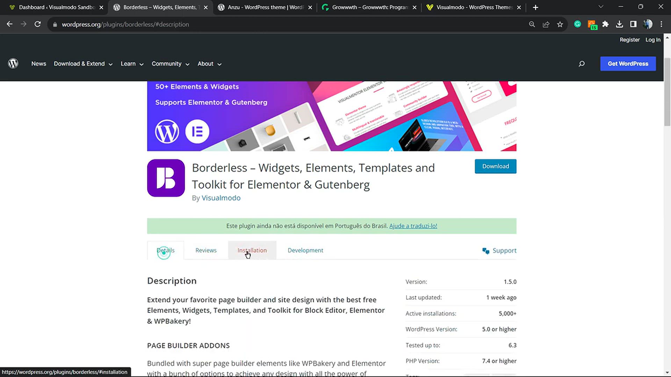Click the Support chat bubbles icon
The height and width of the screenshot is (377, 671).
486,251
